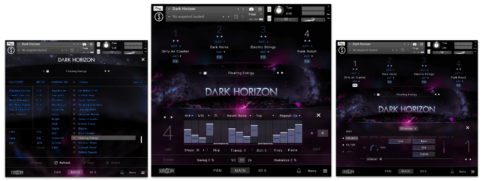Click the wrench icon in the center window
483x181 pixels.
pyautogui.click(x=159, y=8)
